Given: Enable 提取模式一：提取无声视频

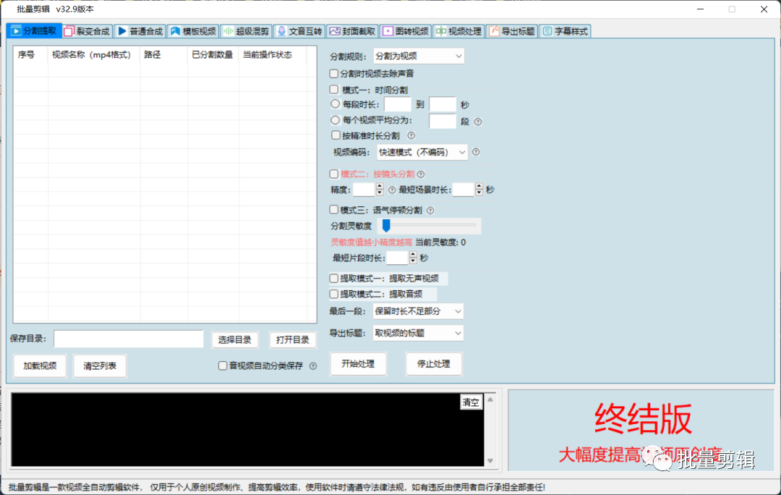Looking at the screenshot, I should (x=333, y=278).
